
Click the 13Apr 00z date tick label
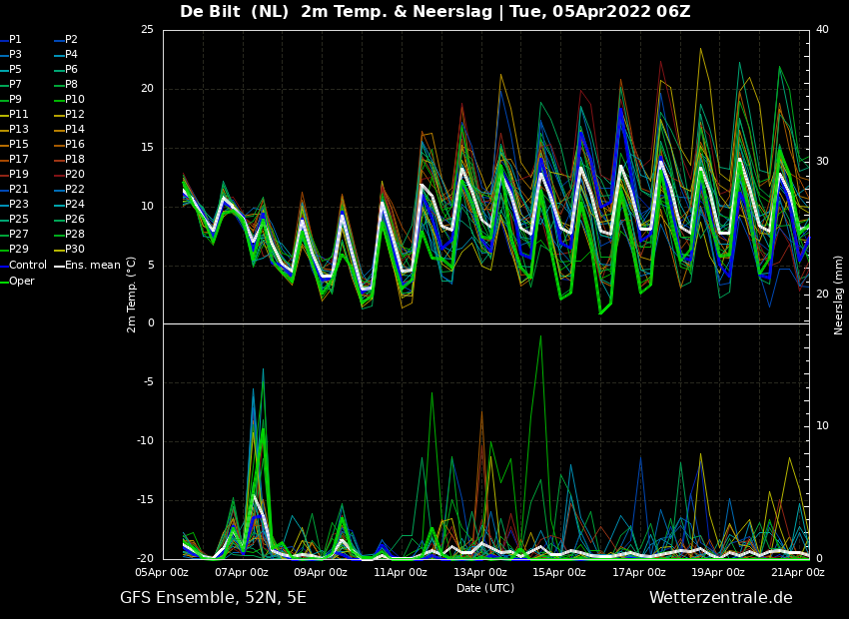pos(481,572)
